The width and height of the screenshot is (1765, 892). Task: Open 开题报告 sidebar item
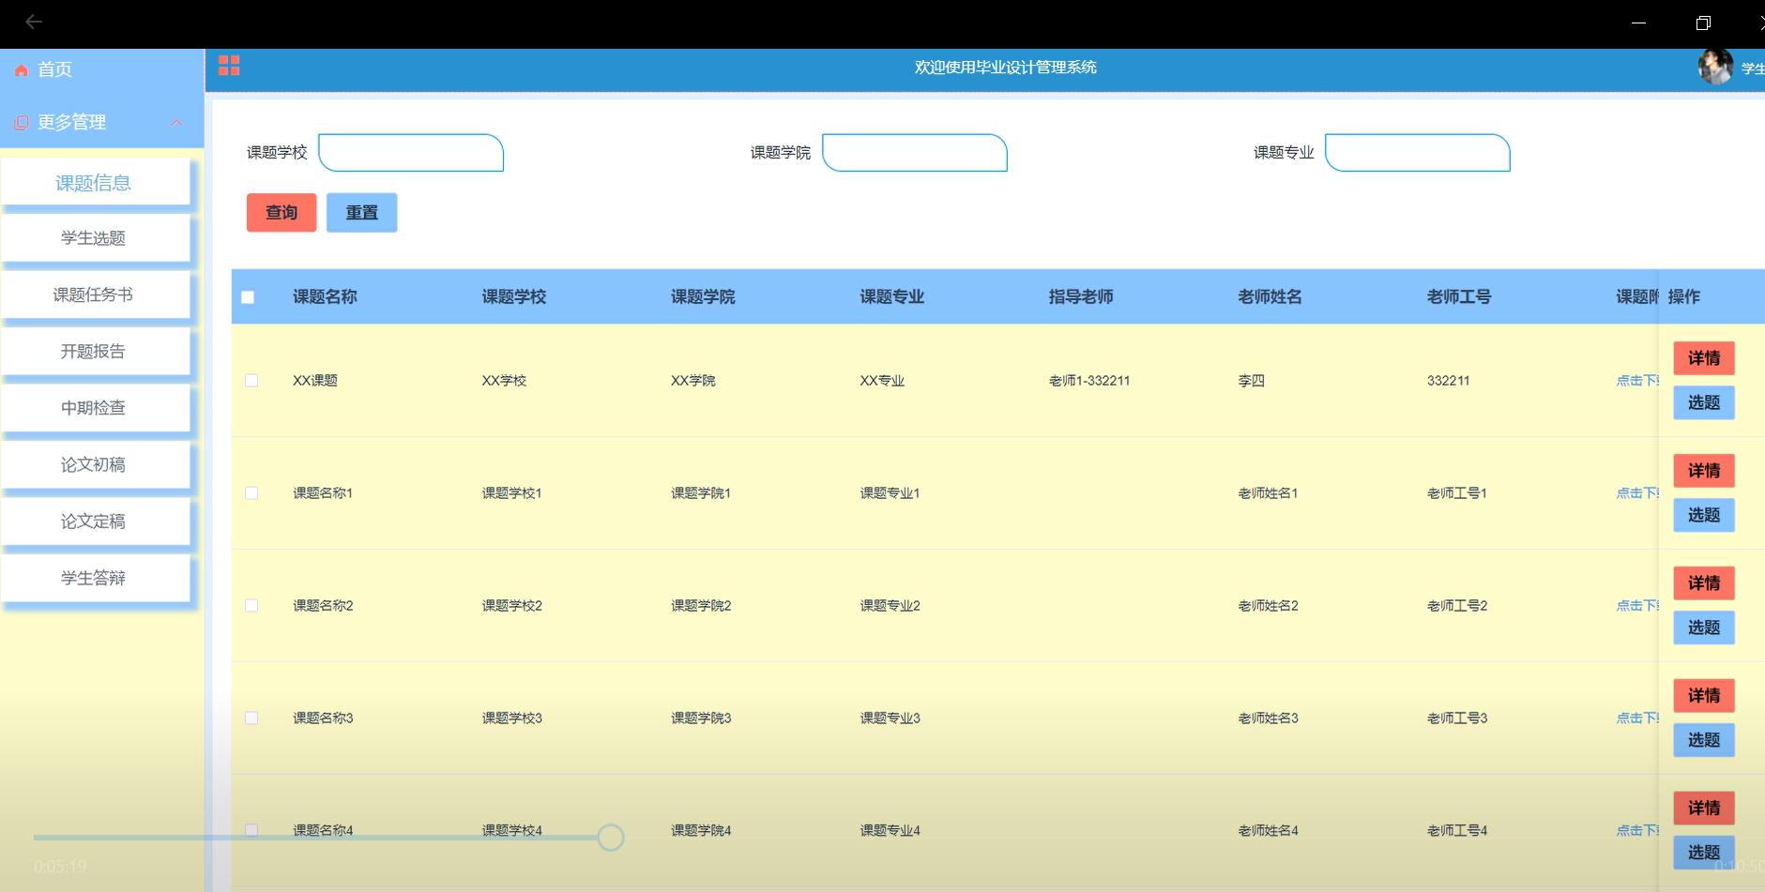[x=94, y=351]
